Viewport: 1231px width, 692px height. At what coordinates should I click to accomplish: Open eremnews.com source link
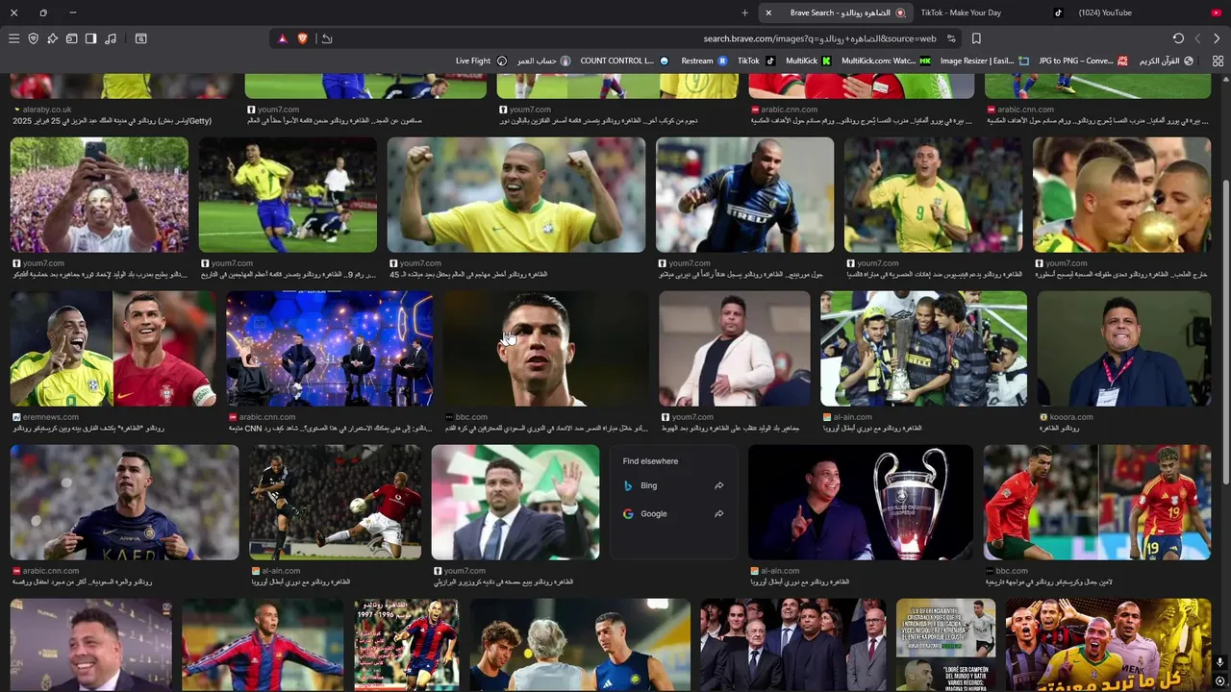coord(51,417)
